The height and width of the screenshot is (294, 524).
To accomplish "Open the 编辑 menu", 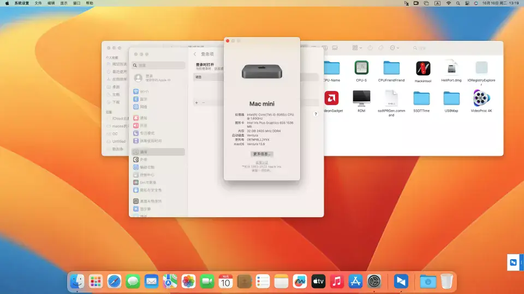I will (51, 3).
